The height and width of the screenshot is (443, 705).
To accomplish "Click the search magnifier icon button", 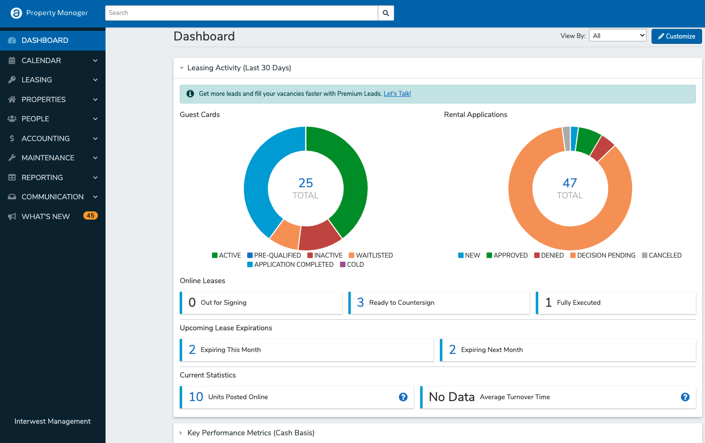I will pos(386,13).
